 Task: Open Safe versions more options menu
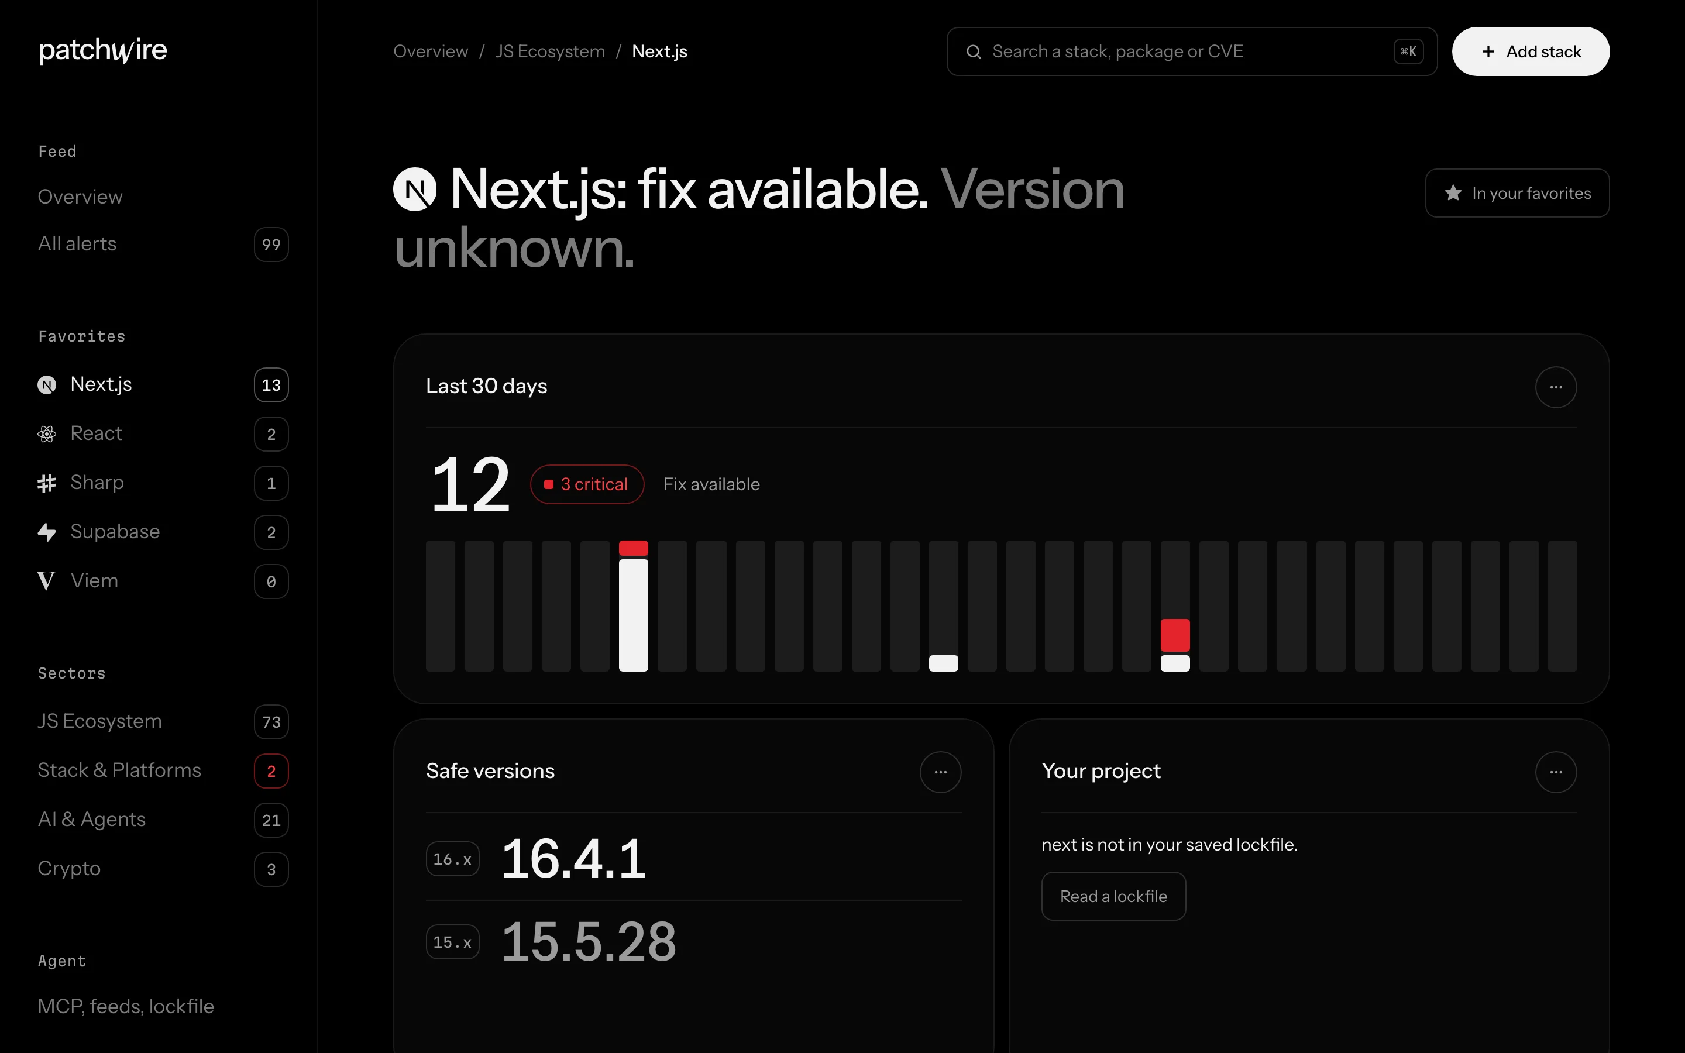[940, 772]
